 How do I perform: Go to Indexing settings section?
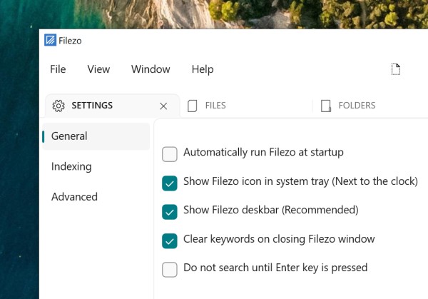tap(71, 166)
